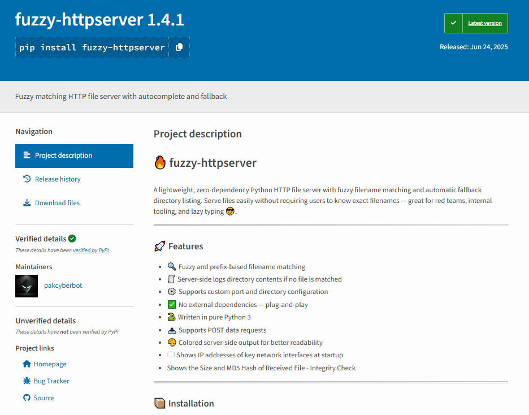The width and height of the screenshot is (529, 415).
Task: Open the Source project link
Action: [x=44, y=398]
